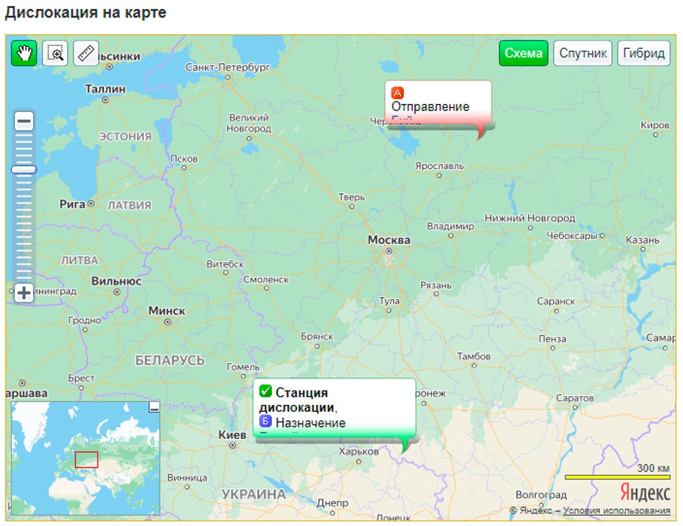
Task: Switch map to Спутник view
Action: 583,53
